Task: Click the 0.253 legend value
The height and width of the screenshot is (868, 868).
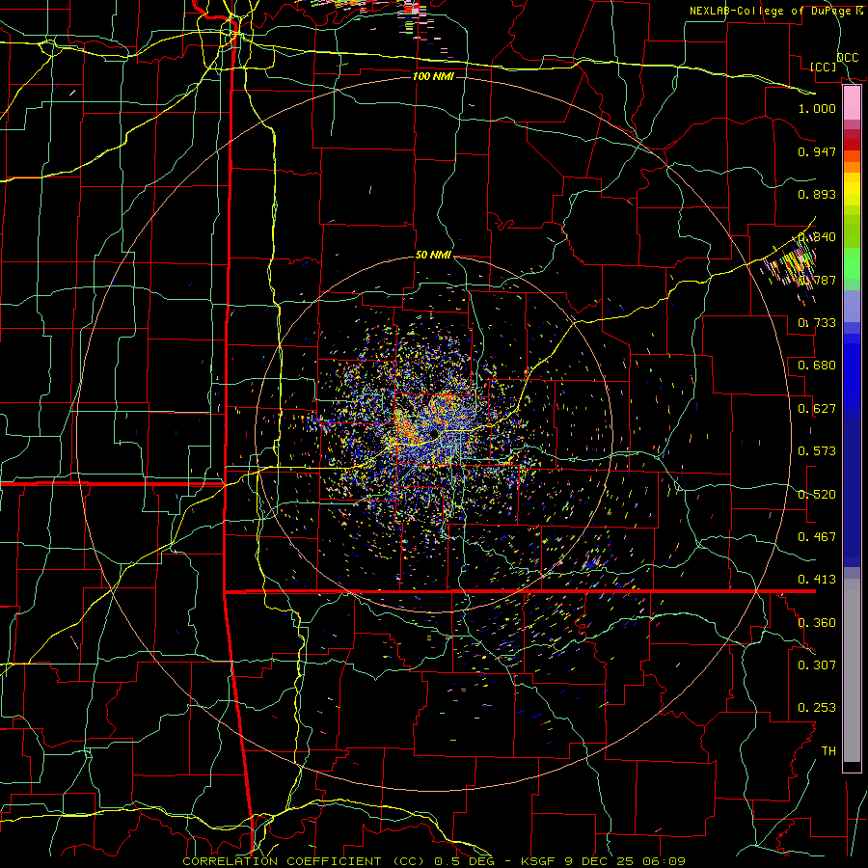Action: point(817,708)
